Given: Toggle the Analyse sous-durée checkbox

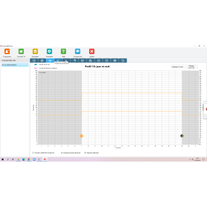Looking at the screenshot, I should [62, 153].
